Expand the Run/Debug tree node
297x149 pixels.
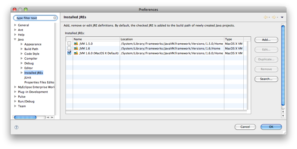click(15, 101)
